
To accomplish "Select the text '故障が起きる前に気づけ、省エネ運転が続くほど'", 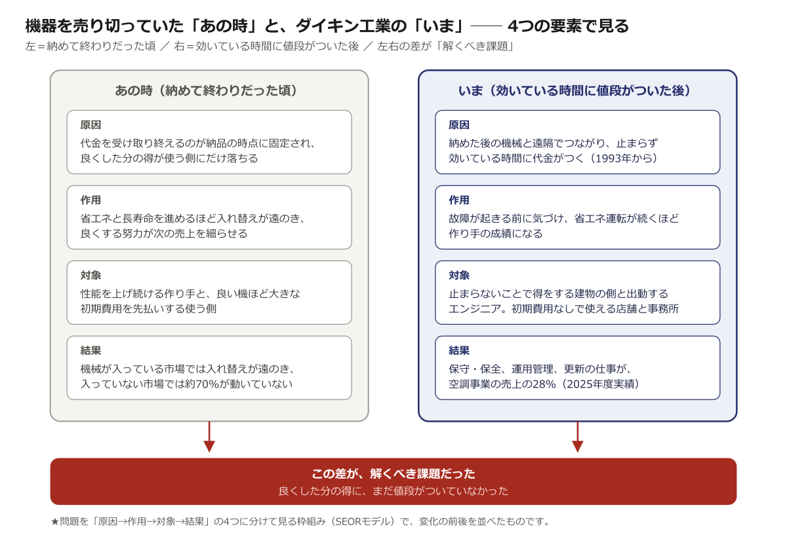I will pyautogui.click(x=564, y=217).
